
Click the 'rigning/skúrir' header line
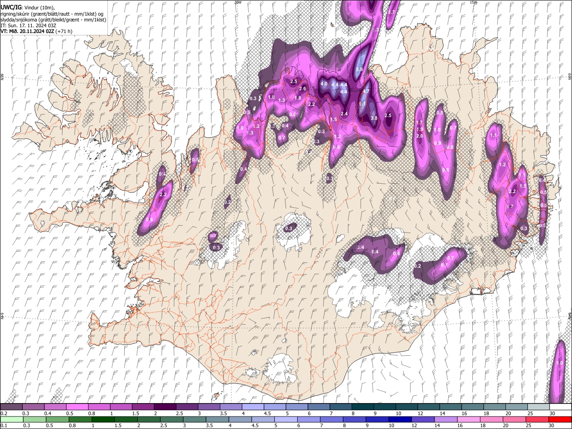pos(52,14)
